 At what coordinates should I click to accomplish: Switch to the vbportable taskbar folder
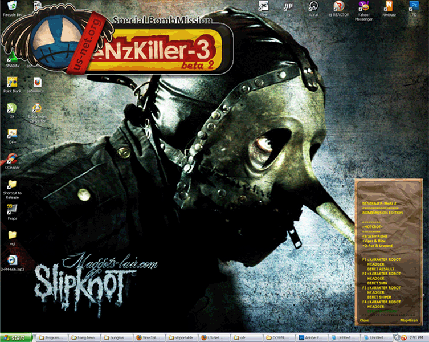tap(182, 338)
